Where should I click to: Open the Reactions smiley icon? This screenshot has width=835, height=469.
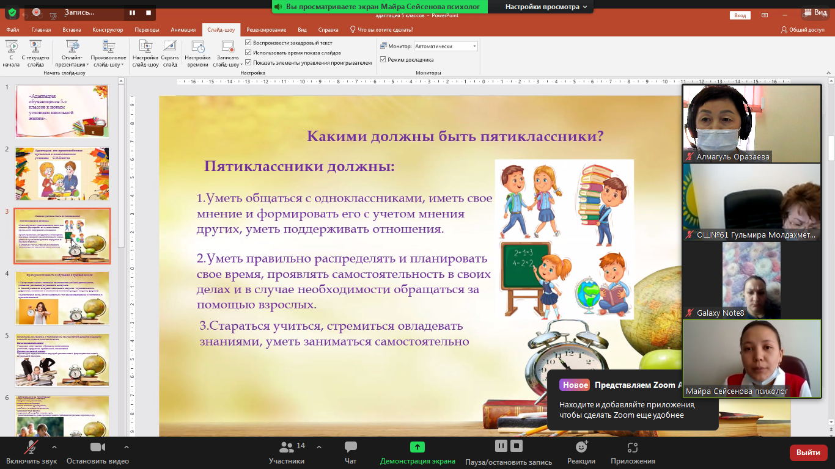(x=581, y=447)
